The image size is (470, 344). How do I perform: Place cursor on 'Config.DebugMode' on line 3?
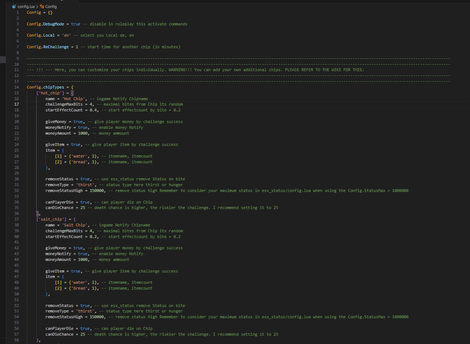click(x=45, y=24)
